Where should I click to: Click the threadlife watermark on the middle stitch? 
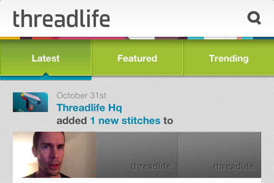(151, 166)
